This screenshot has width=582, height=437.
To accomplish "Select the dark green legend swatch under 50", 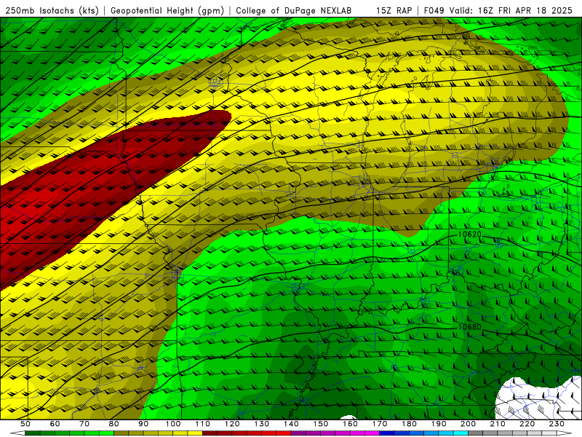I will point(32,433).
